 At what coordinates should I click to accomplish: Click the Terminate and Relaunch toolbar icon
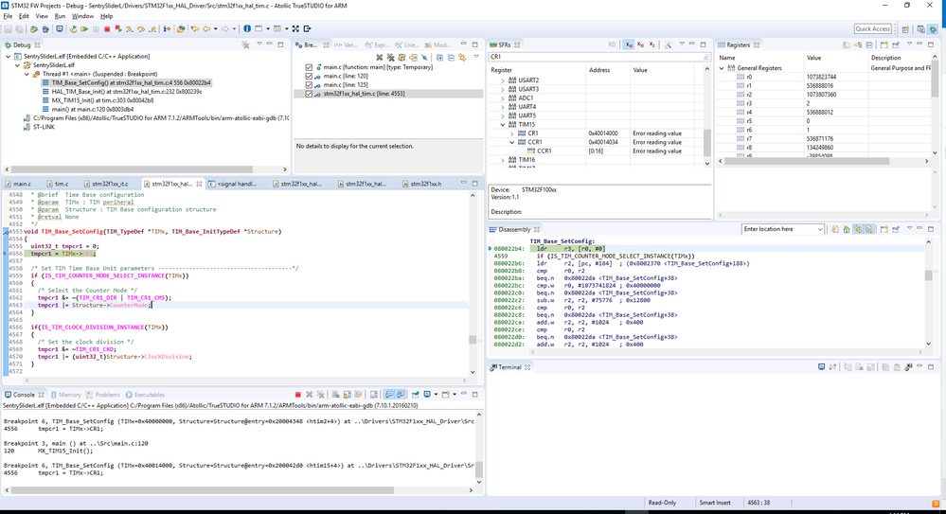pyautogui.click(x=118, y=29)
